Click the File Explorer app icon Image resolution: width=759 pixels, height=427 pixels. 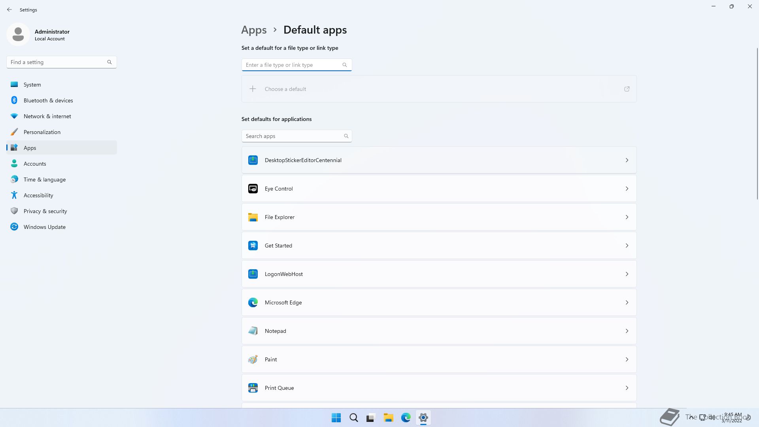253,217
